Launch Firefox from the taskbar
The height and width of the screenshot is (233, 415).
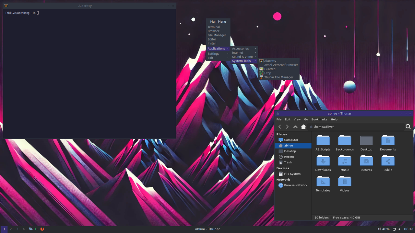click(42, 229)
